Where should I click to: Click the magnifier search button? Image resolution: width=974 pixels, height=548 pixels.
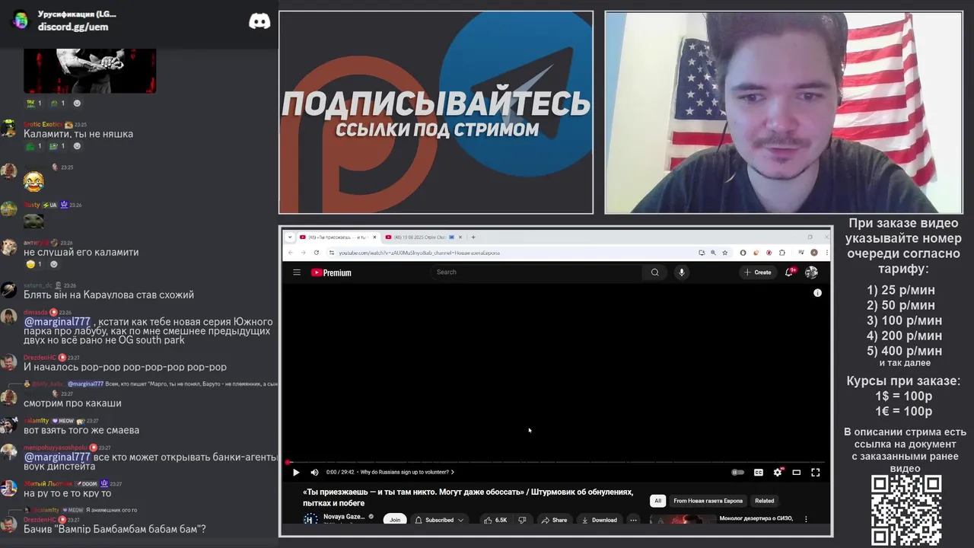click(x=654, y=272)
